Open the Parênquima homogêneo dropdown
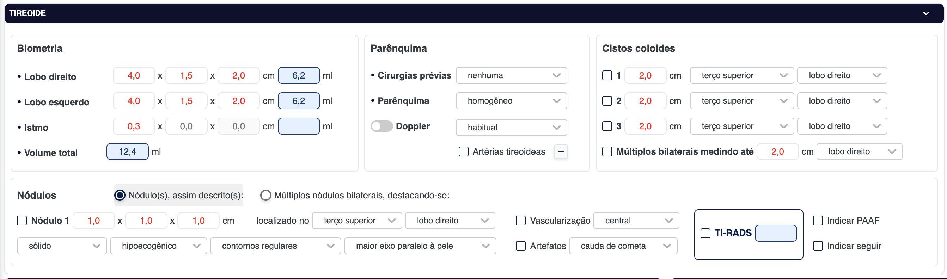The width and height of the screenshot is (947, 279). click(511, 101)
